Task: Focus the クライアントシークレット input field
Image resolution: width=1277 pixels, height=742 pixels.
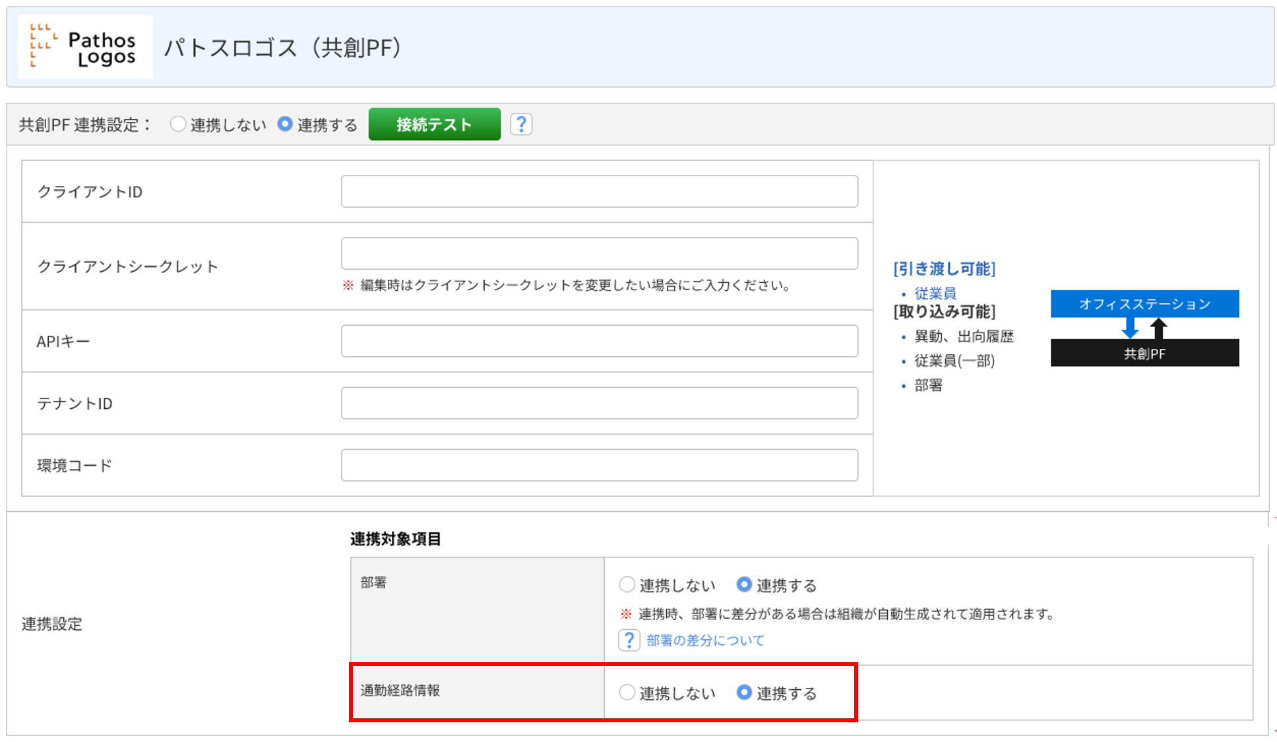Action: click(600, 253)
